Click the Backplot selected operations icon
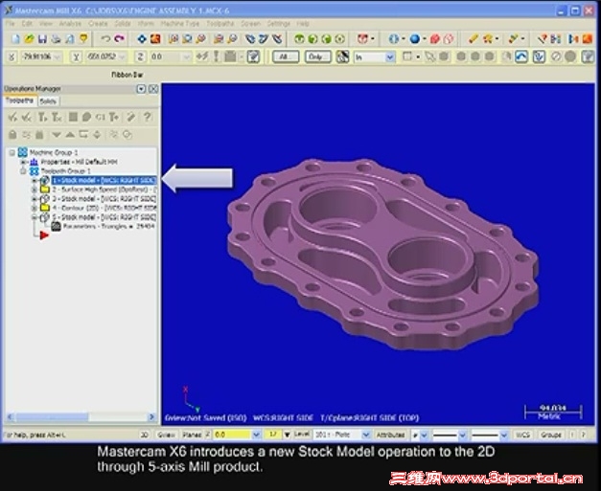 (x=73, y=117)
